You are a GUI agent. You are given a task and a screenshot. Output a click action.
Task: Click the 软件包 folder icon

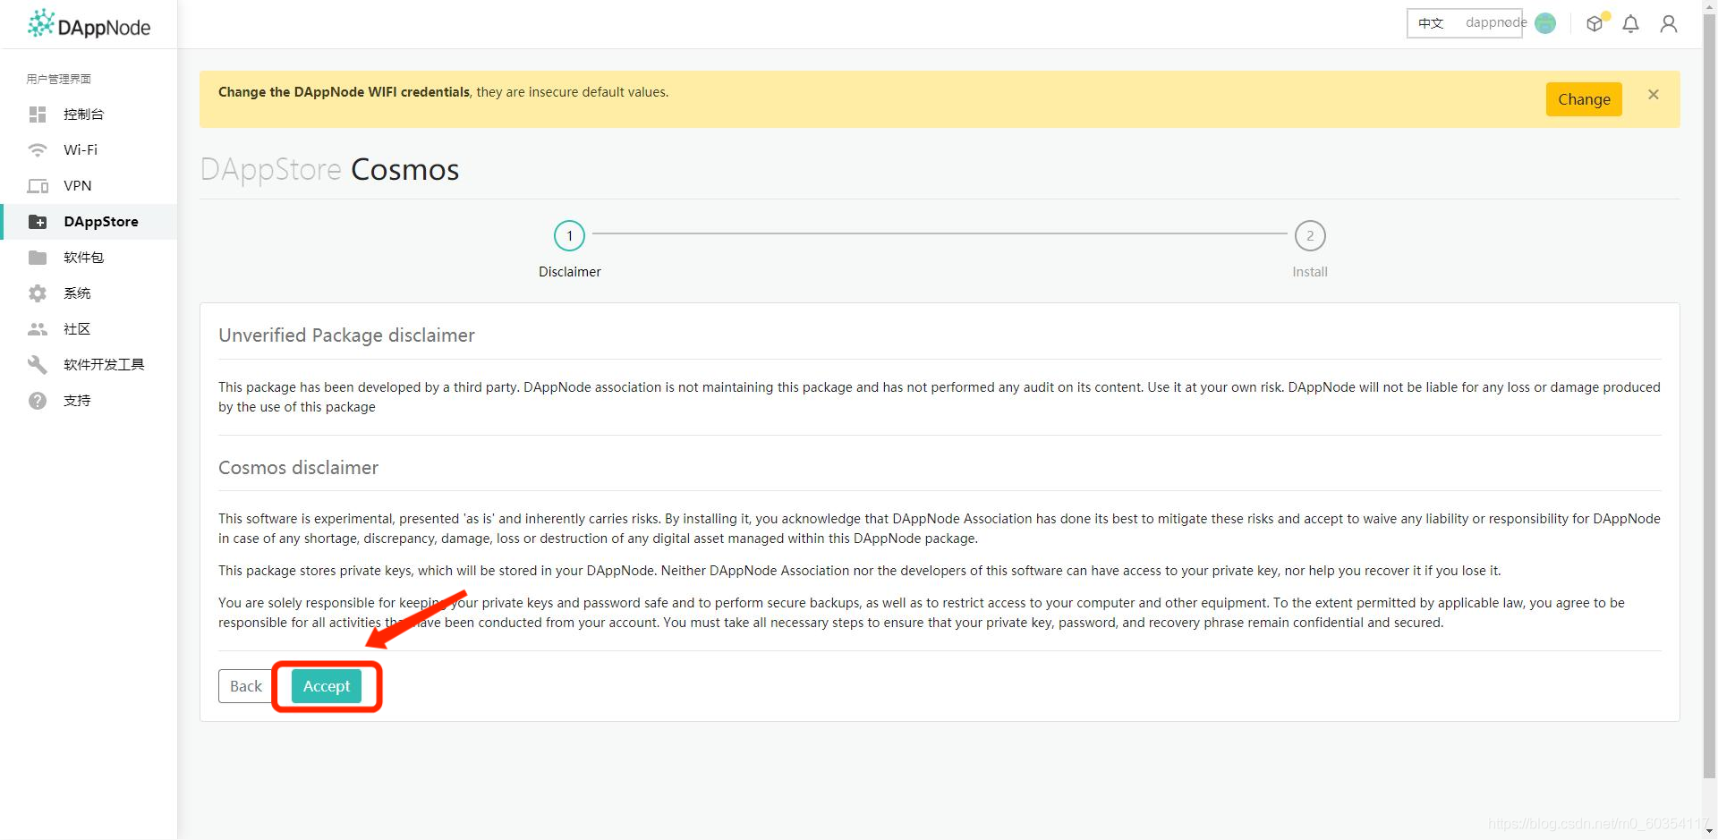(x=38, y=258)
